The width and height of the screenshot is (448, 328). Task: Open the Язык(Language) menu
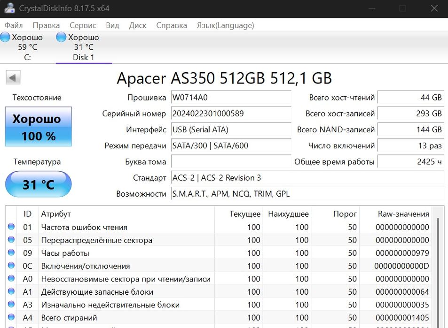point(225,25)
